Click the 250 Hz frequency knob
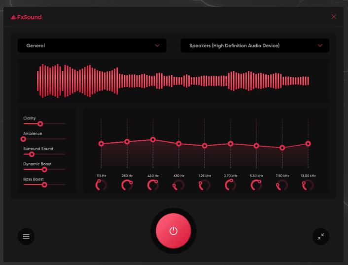348x265 pixels. coord(127,185)
